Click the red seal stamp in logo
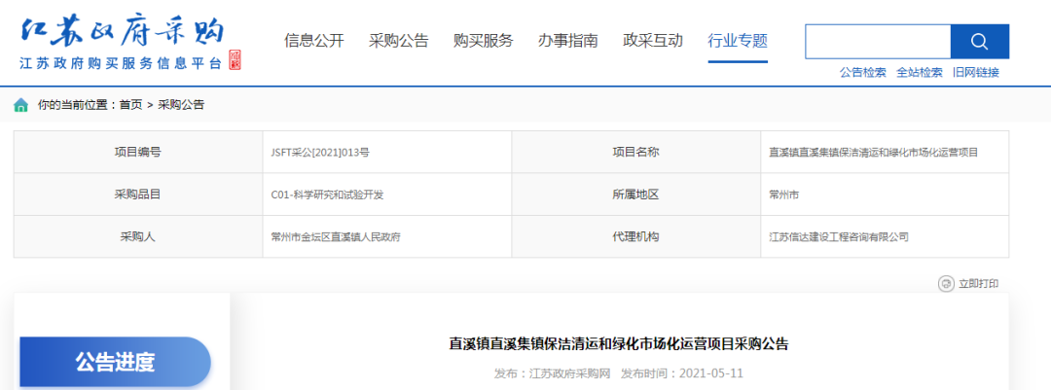 (235, 60)
